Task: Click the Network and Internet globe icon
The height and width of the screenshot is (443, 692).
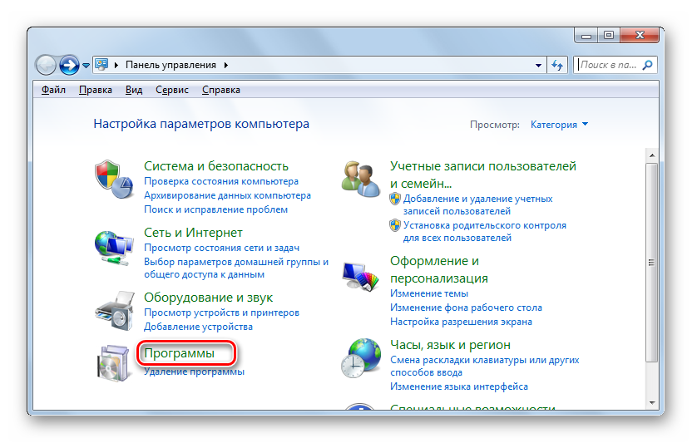Action: 113,247
